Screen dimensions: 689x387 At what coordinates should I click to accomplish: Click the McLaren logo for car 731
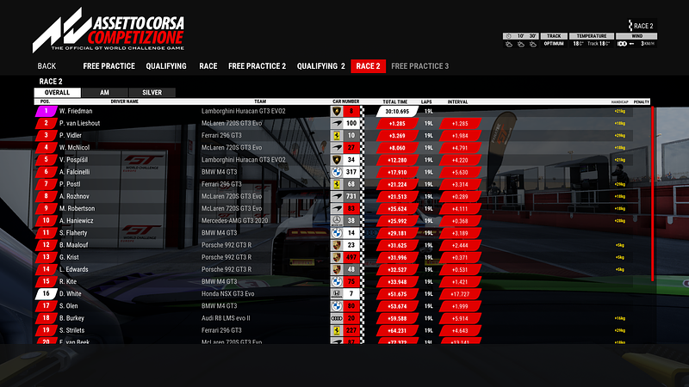pyautogui.click(x=337, y=197)
